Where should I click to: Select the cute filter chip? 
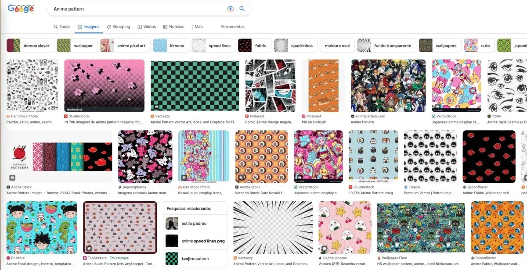point(479,46)
